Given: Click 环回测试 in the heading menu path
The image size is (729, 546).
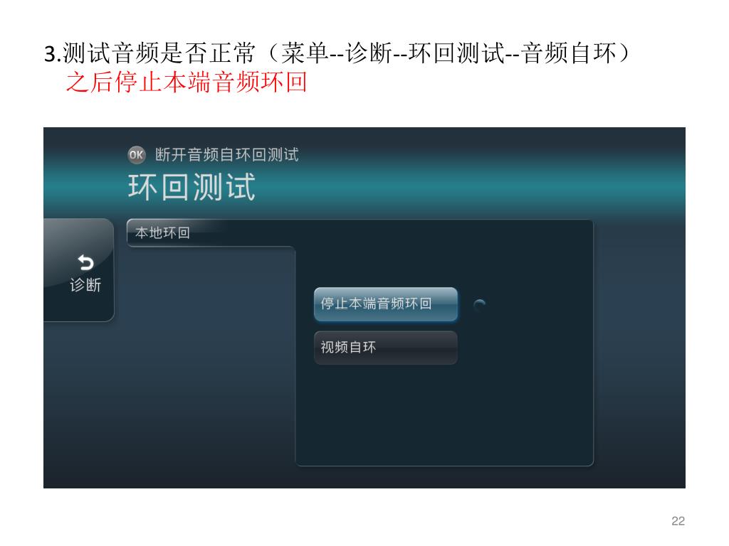Looking at the screenshot, I should (x=457, y=53).
